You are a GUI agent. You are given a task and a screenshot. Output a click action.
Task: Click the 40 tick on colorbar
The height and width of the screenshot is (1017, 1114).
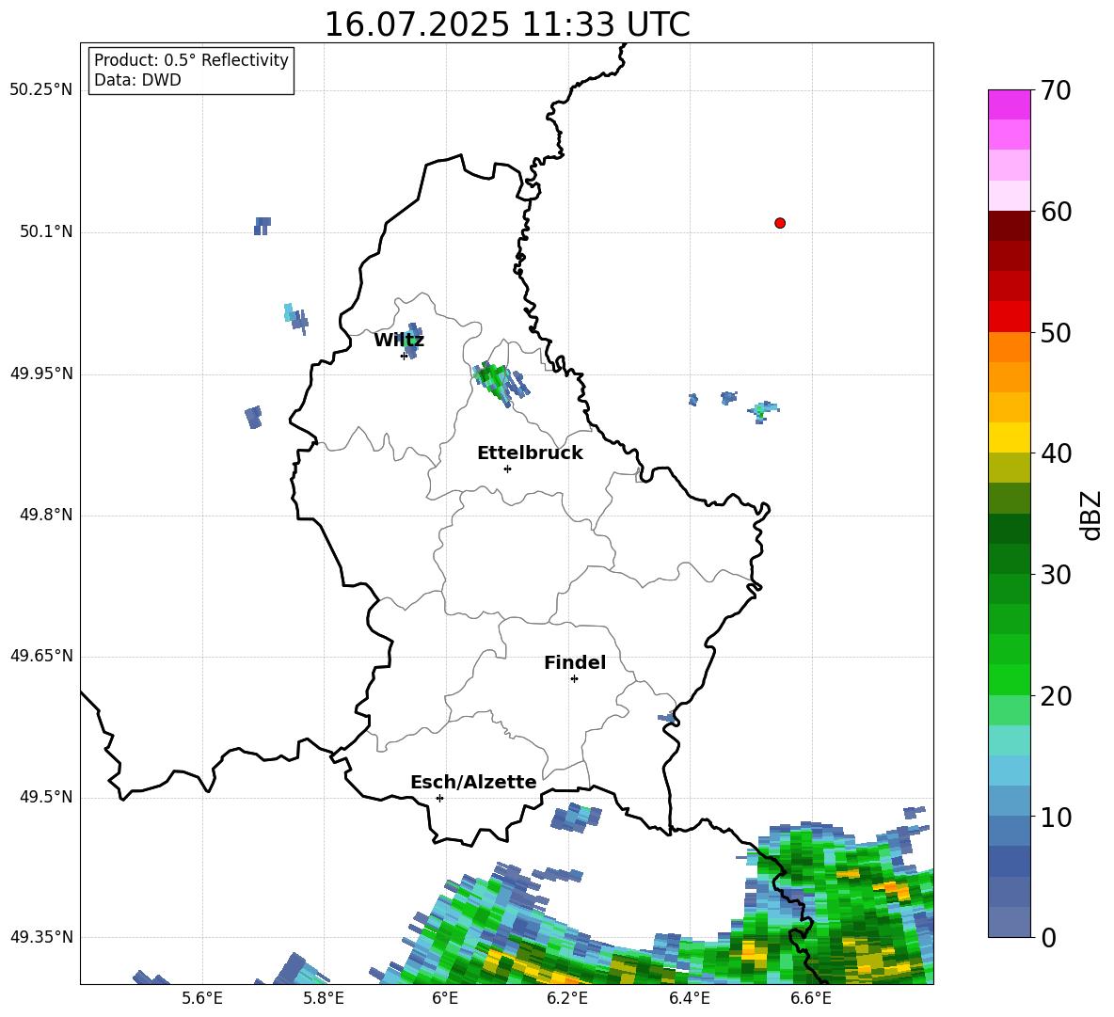[1057, 453]
